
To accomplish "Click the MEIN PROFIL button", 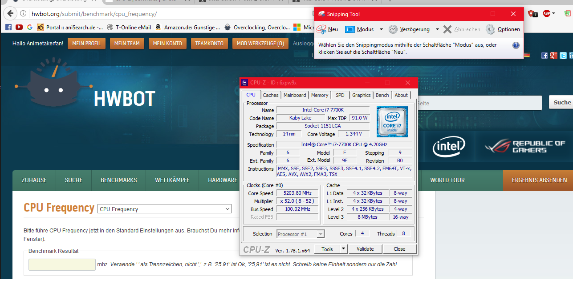I will click(86, 44).
